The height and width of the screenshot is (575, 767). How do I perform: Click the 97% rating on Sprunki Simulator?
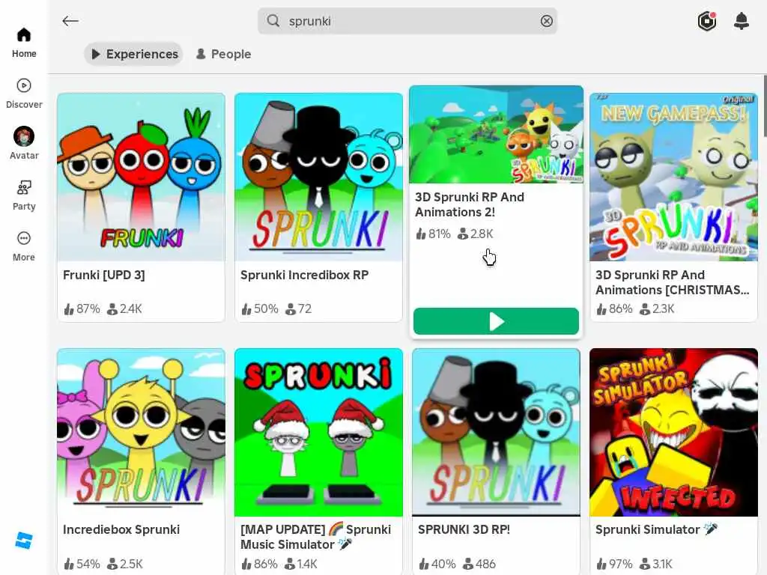[614, 565]
